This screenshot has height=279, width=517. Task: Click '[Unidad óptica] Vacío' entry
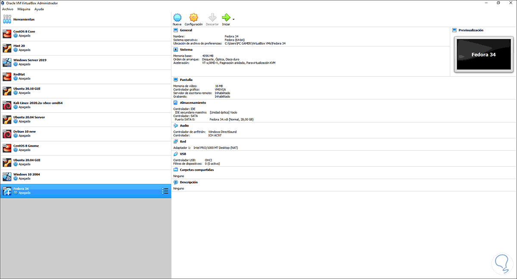point(223,112)
